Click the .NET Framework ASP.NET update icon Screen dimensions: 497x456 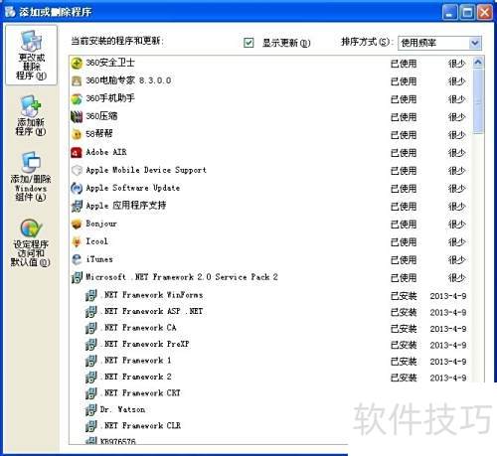tap(91, 312)
